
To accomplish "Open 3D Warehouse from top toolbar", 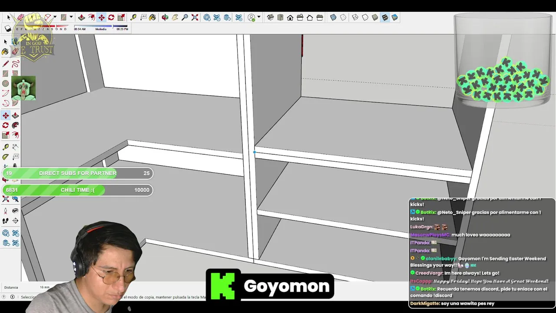I will [x=207, y=17].
